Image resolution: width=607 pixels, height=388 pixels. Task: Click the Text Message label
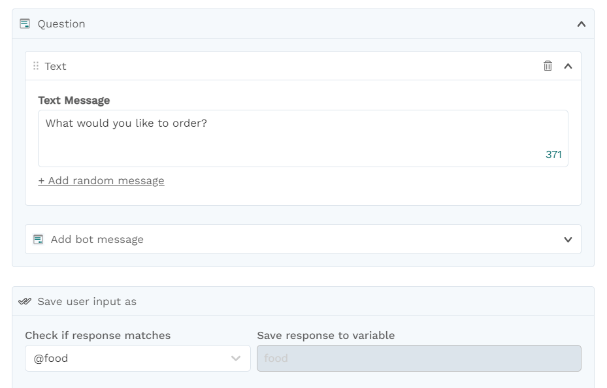pos(74,100)
